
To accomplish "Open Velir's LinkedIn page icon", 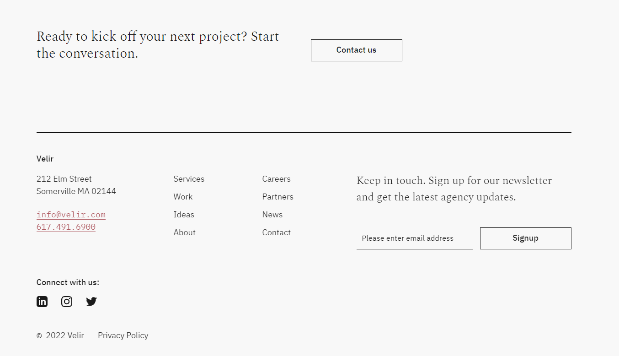I will pyautogui.click(x=42, y=302).
